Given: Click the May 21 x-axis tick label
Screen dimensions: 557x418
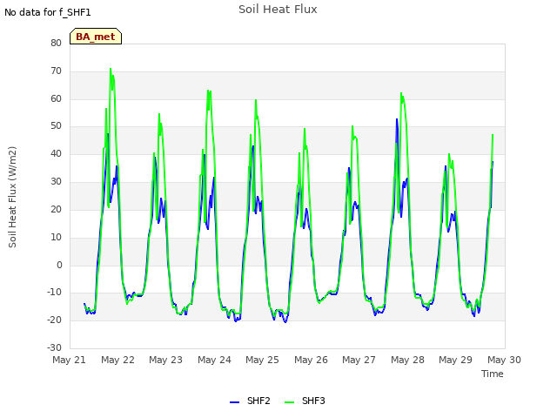Looking at the screenshot, I should click(69, 360).
